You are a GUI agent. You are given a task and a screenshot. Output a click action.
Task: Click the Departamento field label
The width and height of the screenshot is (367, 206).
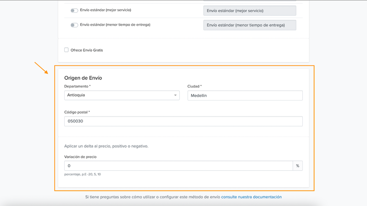click(77, 86)
